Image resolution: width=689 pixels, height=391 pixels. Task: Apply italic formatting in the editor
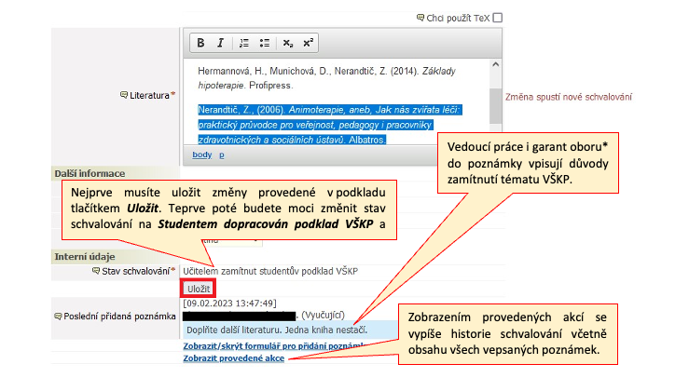[x=220, y=43]
